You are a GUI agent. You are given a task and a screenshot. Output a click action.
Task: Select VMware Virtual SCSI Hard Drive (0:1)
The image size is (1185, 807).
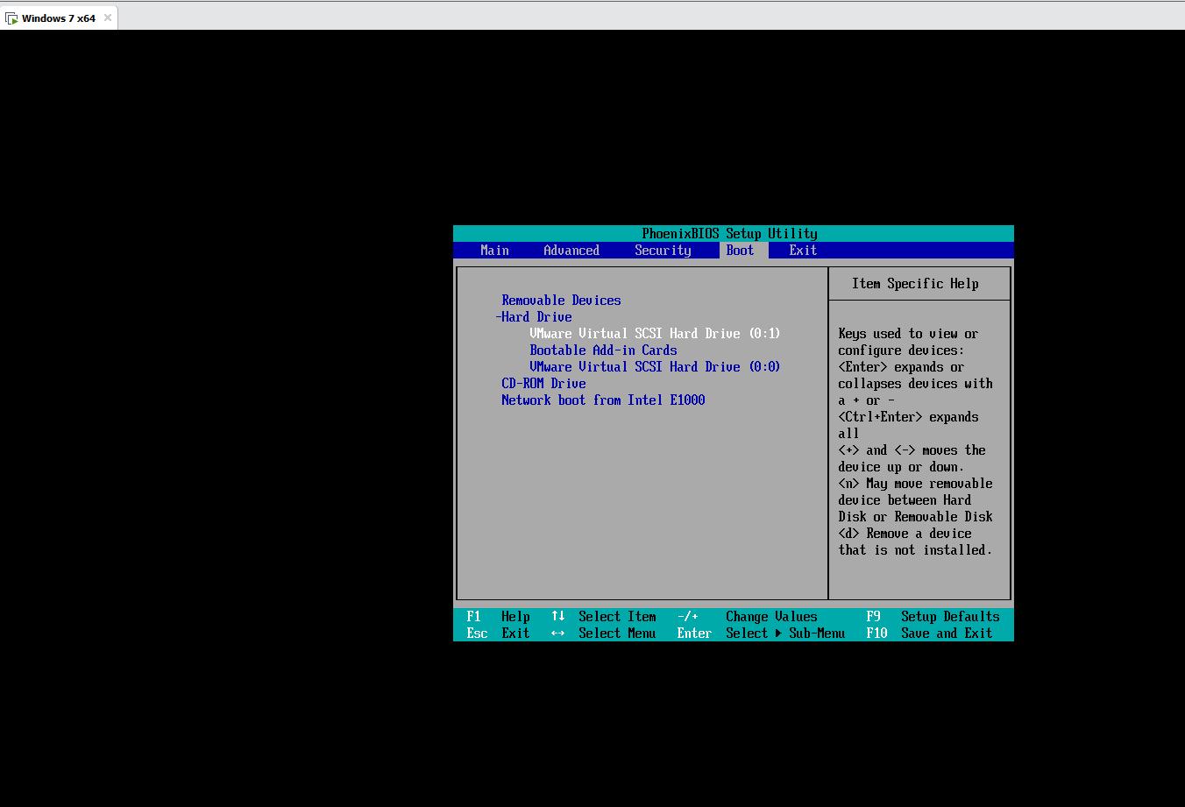pos(654,334)
